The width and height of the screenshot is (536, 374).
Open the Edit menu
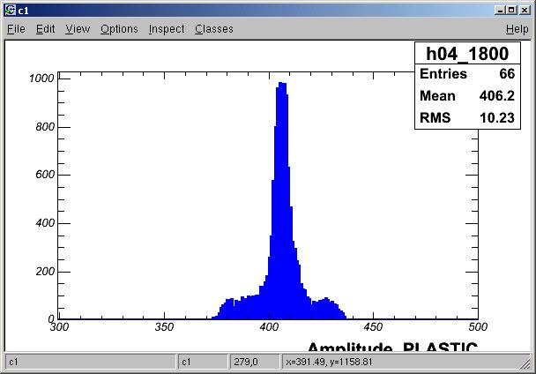46,29
